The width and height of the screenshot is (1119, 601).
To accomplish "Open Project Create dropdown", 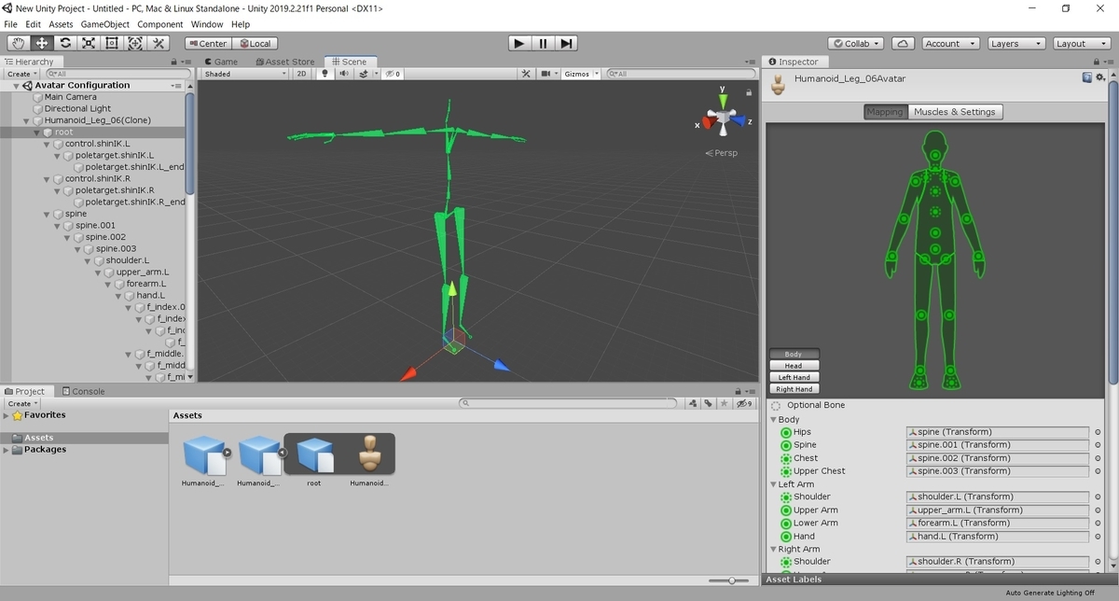I will [x=21, y=404].
